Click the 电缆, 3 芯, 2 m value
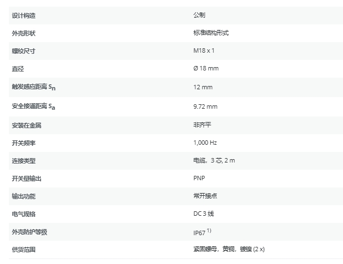343x264 pixels. point(214,160)
